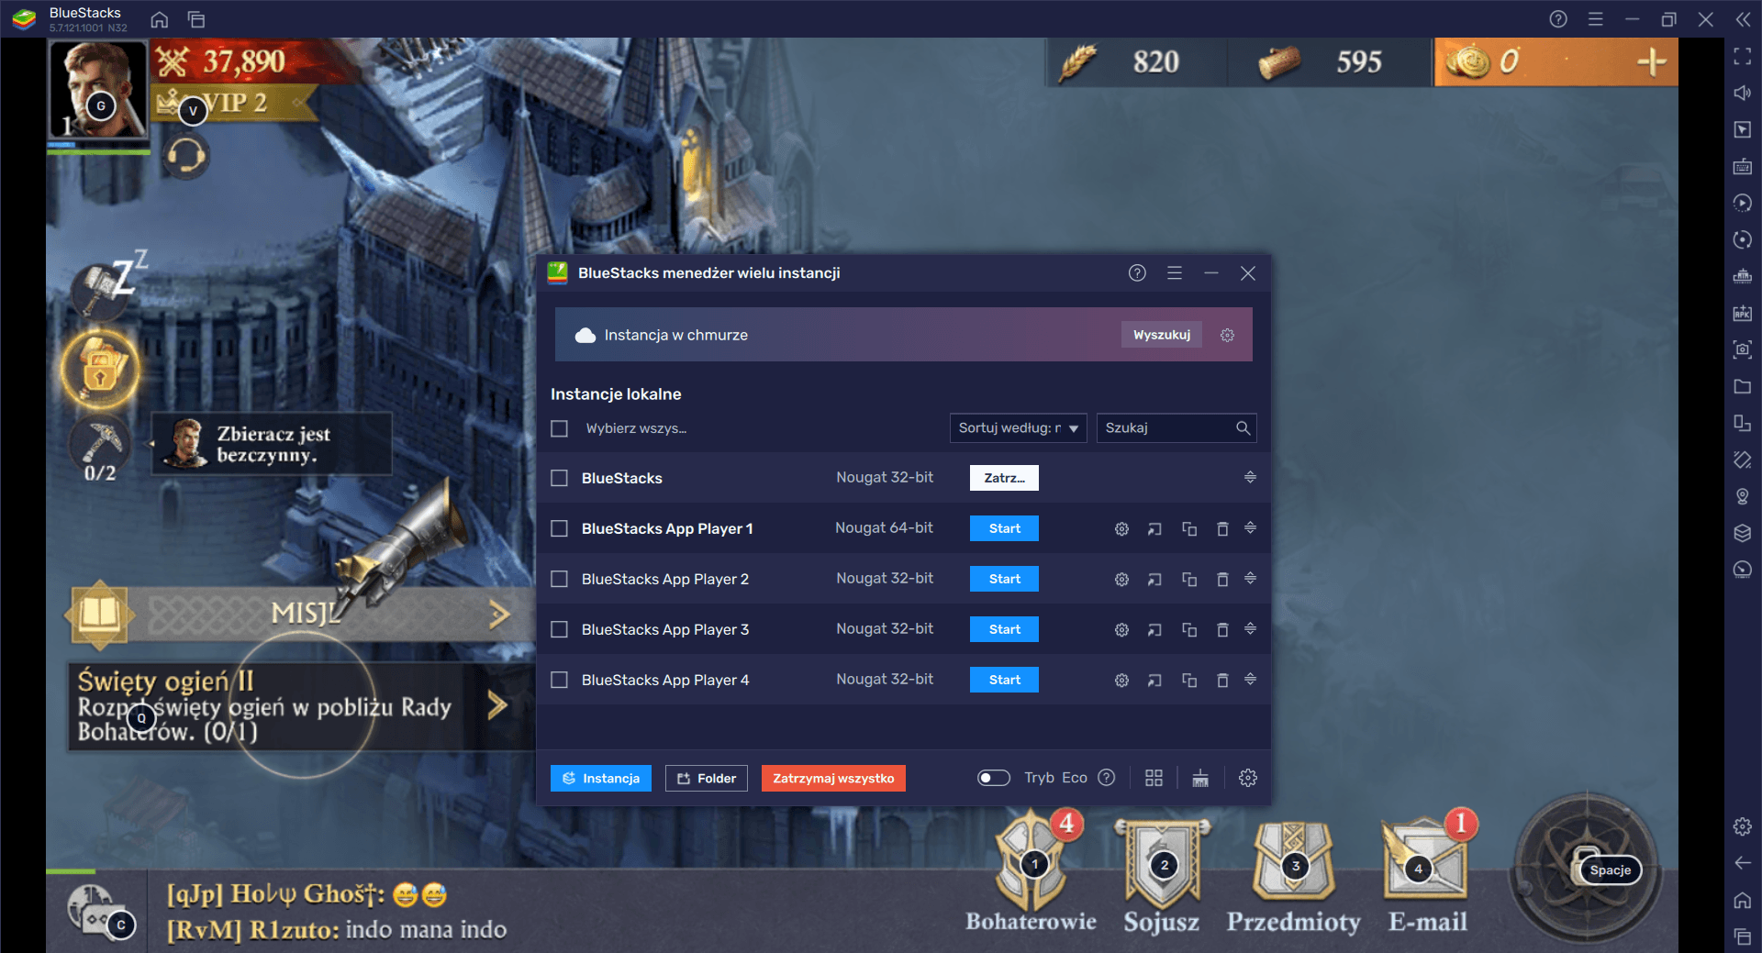Click reorder handle for App Player 1
Viewport: 1762px width, 953px height.
1250,527
